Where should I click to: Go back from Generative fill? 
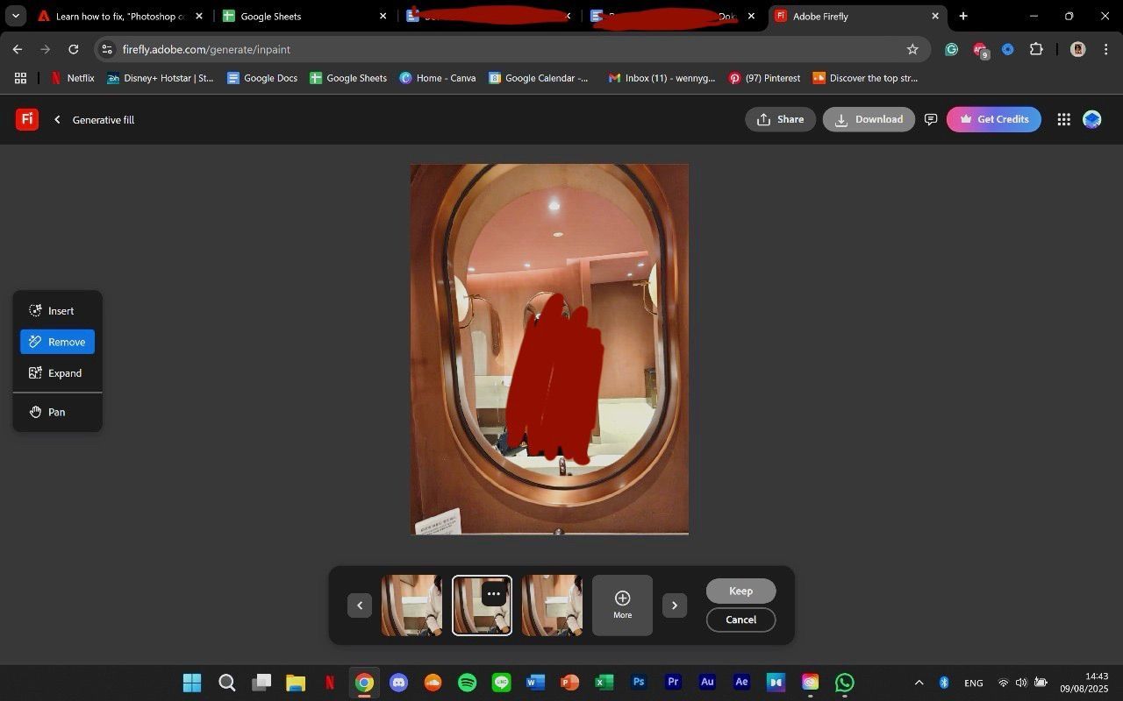tap(58, 119)
